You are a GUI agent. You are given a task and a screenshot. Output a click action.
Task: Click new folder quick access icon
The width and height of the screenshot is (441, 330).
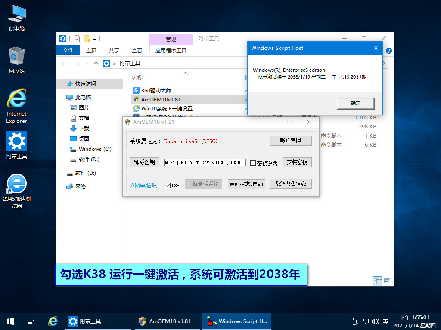tap(87, 38)
